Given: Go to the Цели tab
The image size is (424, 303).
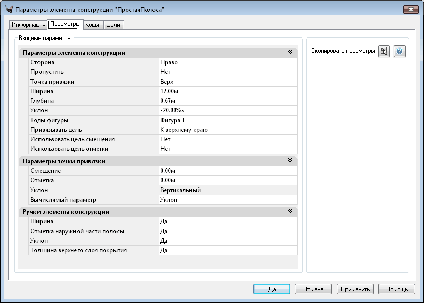Looking at the screenshot, I should [113, 25].
